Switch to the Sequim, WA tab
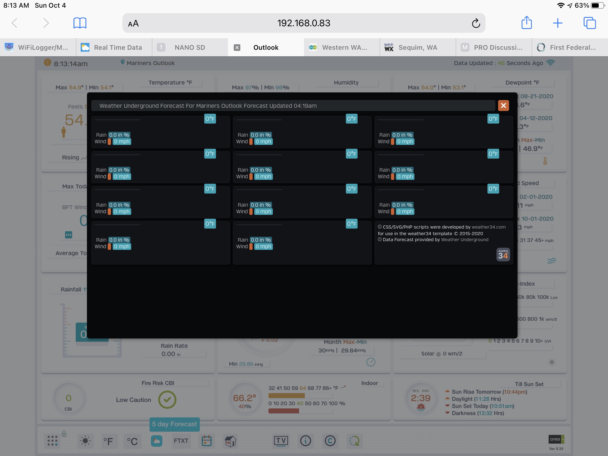The image size is (608, 456). (417, 48)
